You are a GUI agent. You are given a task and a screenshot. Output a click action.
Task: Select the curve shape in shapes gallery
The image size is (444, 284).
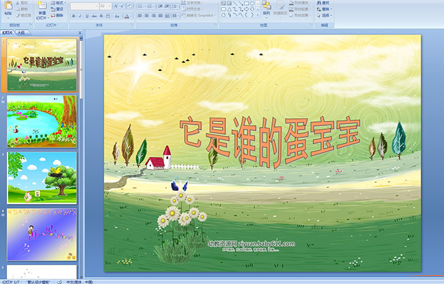[x=240, y=15]
